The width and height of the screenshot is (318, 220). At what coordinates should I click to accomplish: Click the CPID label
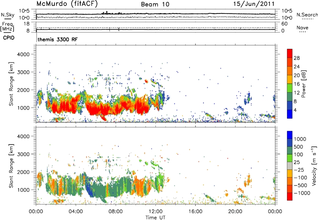point(9,38)
